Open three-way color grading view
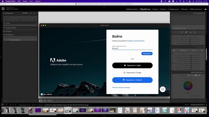 [188, 75]
